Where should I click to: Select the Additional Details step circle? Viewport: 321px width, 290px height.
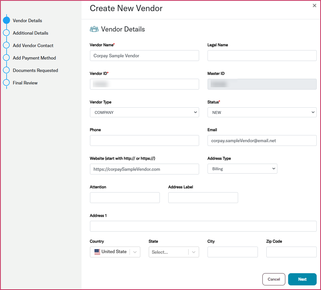coord(7,33)
